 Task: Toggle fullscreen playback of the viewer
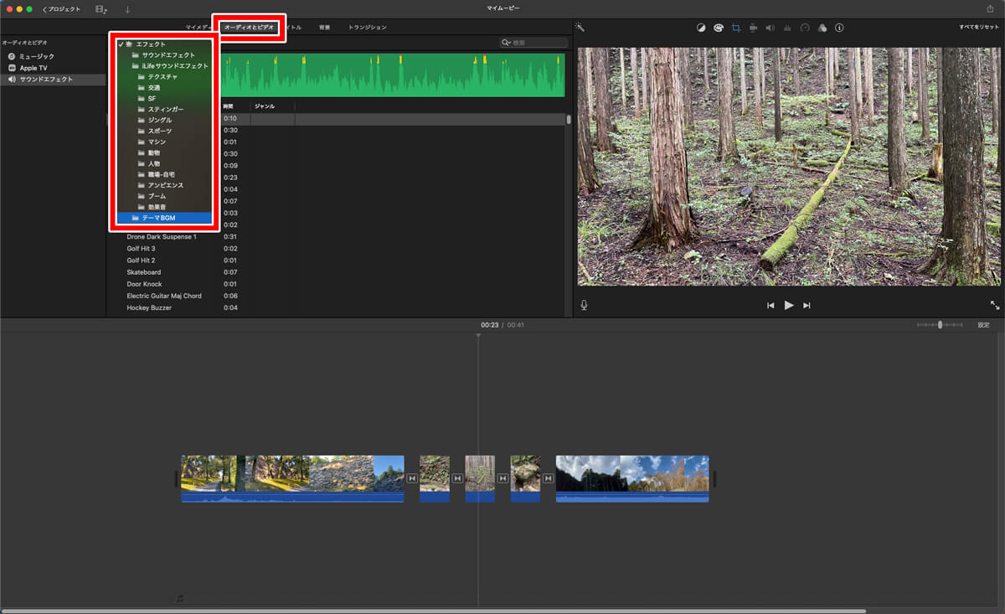point(995,306)
